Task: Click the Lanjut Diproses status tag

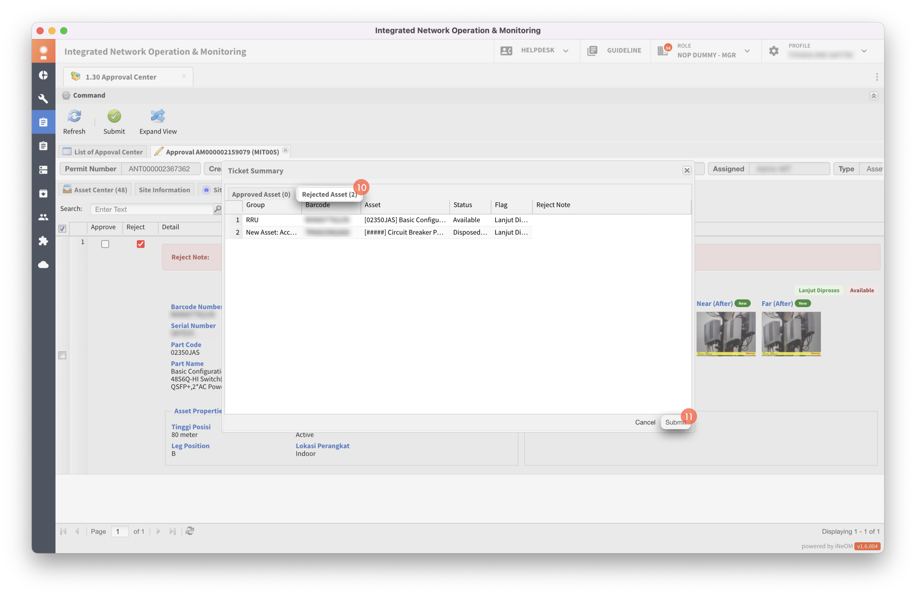Action: (818, 290)
